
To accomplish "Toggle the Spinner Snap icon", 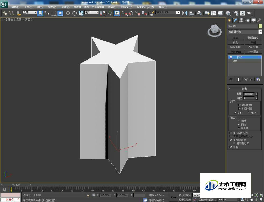I will (144, 13).
